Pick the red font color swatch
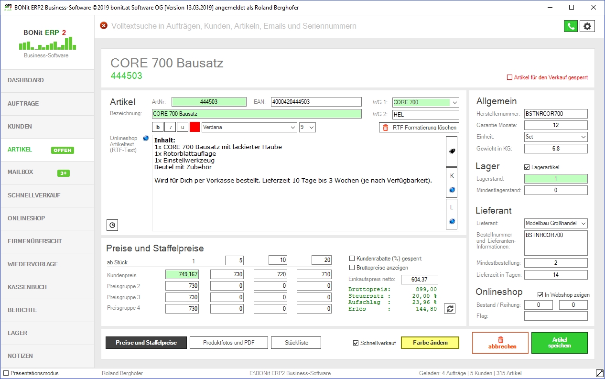The image size is (605, 379). pos(195,127)
